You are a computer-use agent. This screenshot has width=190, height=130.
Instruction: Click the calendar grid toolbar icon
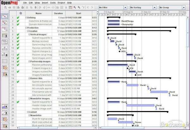[x=70, y=8]
